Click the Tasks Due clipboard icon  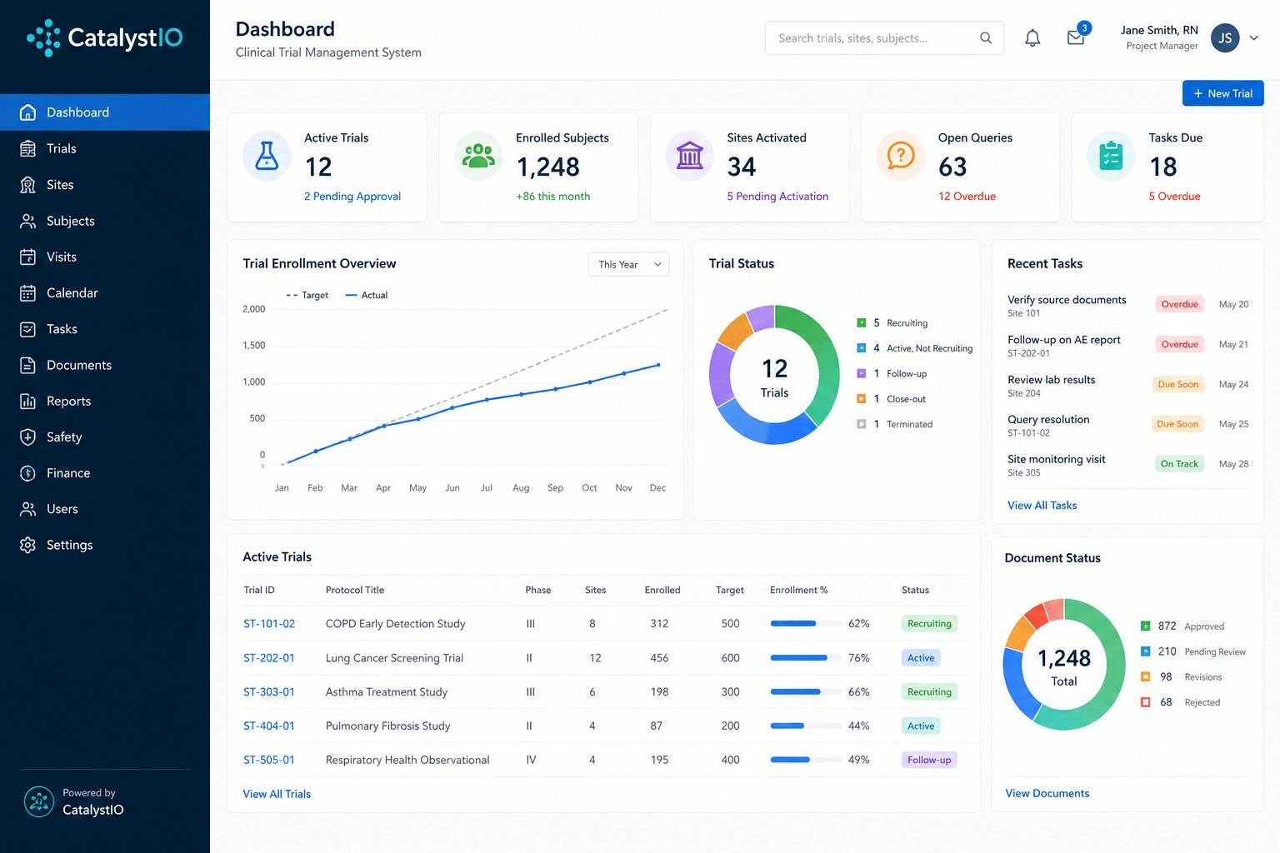click(x=1111, y=156)
